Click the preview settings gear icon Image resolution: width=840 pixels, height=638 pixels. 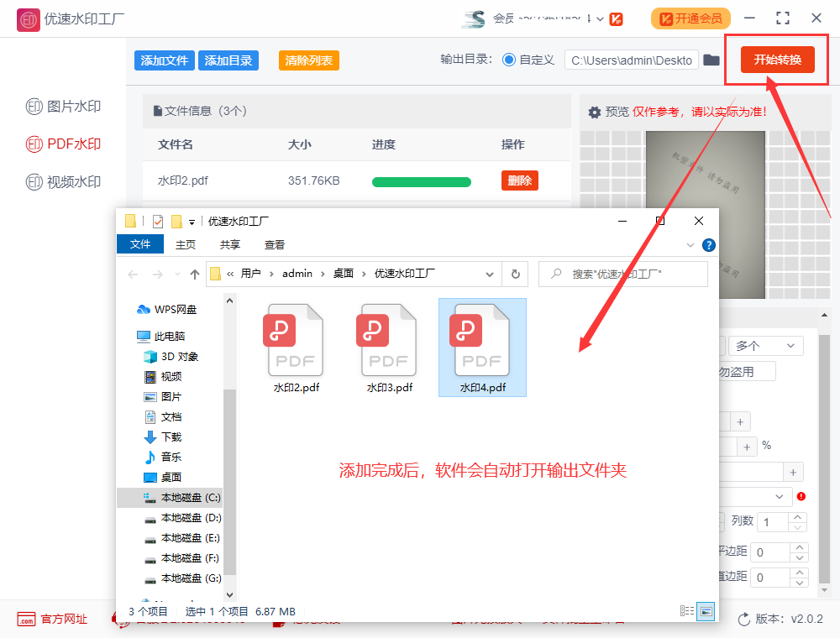click(x=594, y=112)
